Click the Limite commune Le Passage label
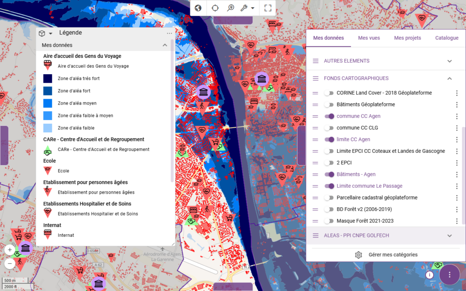The height and width of the screenshot is (291, 466). coord(370,186)
